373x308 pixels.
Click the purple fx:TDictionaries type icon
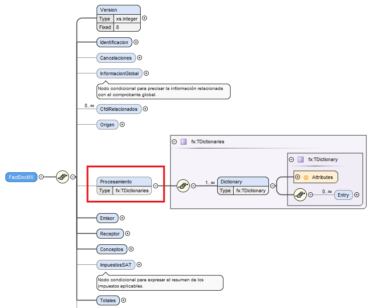tap(183, 142)
